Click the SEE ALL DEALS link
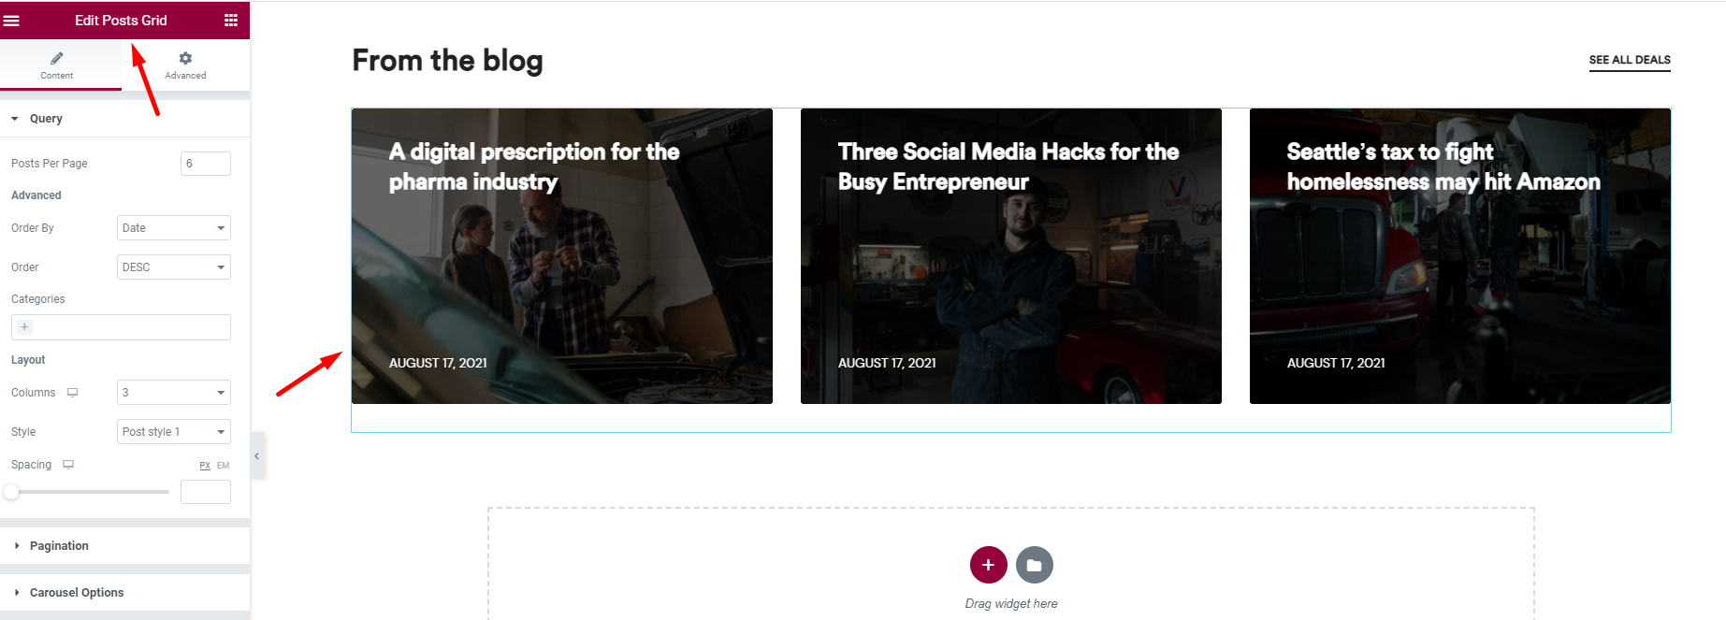The width and height of the screenshot is (1726, 620). pos(1630,60)
